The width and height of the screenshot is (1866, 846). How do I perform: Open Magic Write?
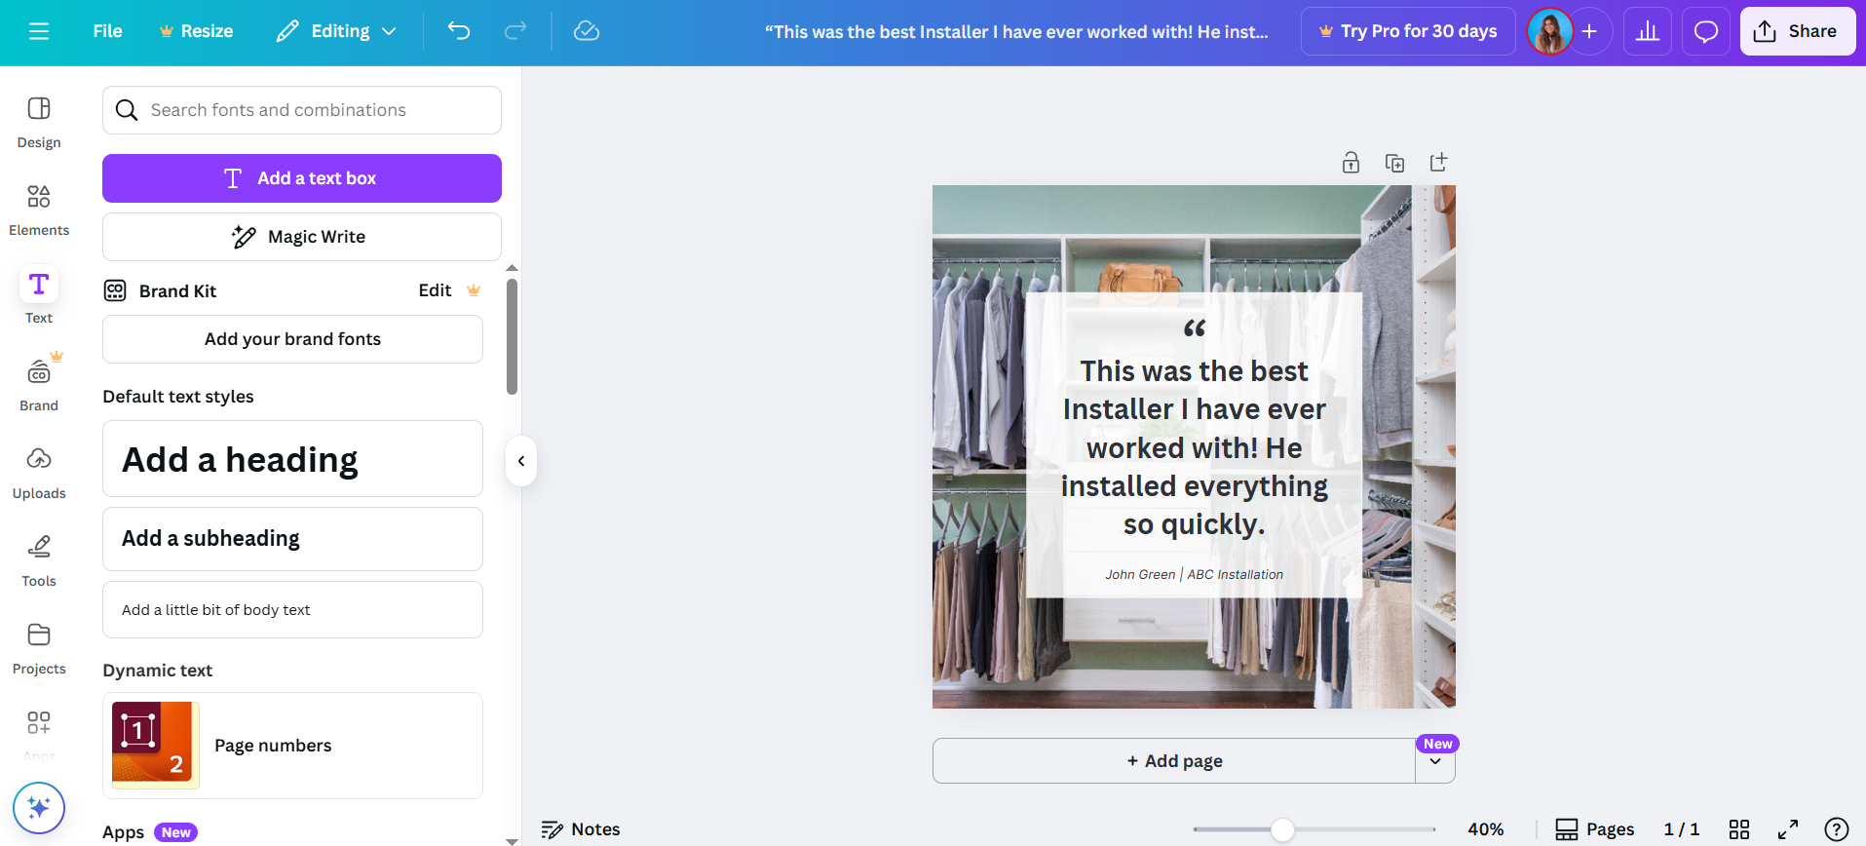[302, 237]
